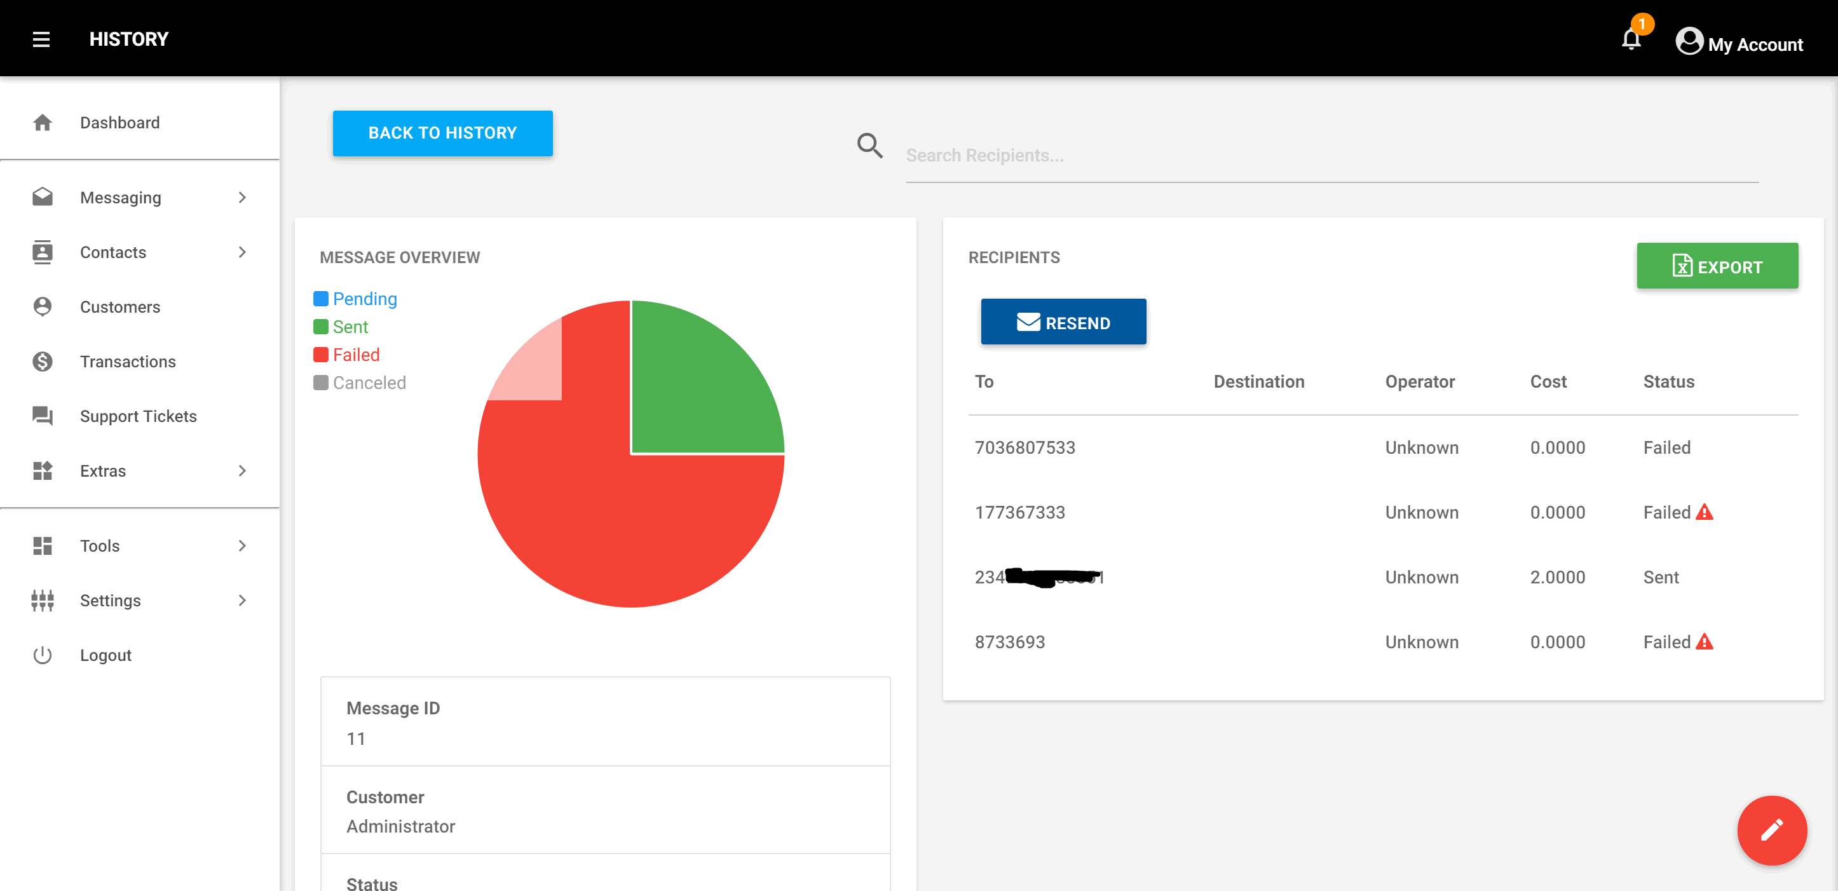1838x891 pixels.
Task: Click the cost value 2.0000
Action: tap(1558, 577)
